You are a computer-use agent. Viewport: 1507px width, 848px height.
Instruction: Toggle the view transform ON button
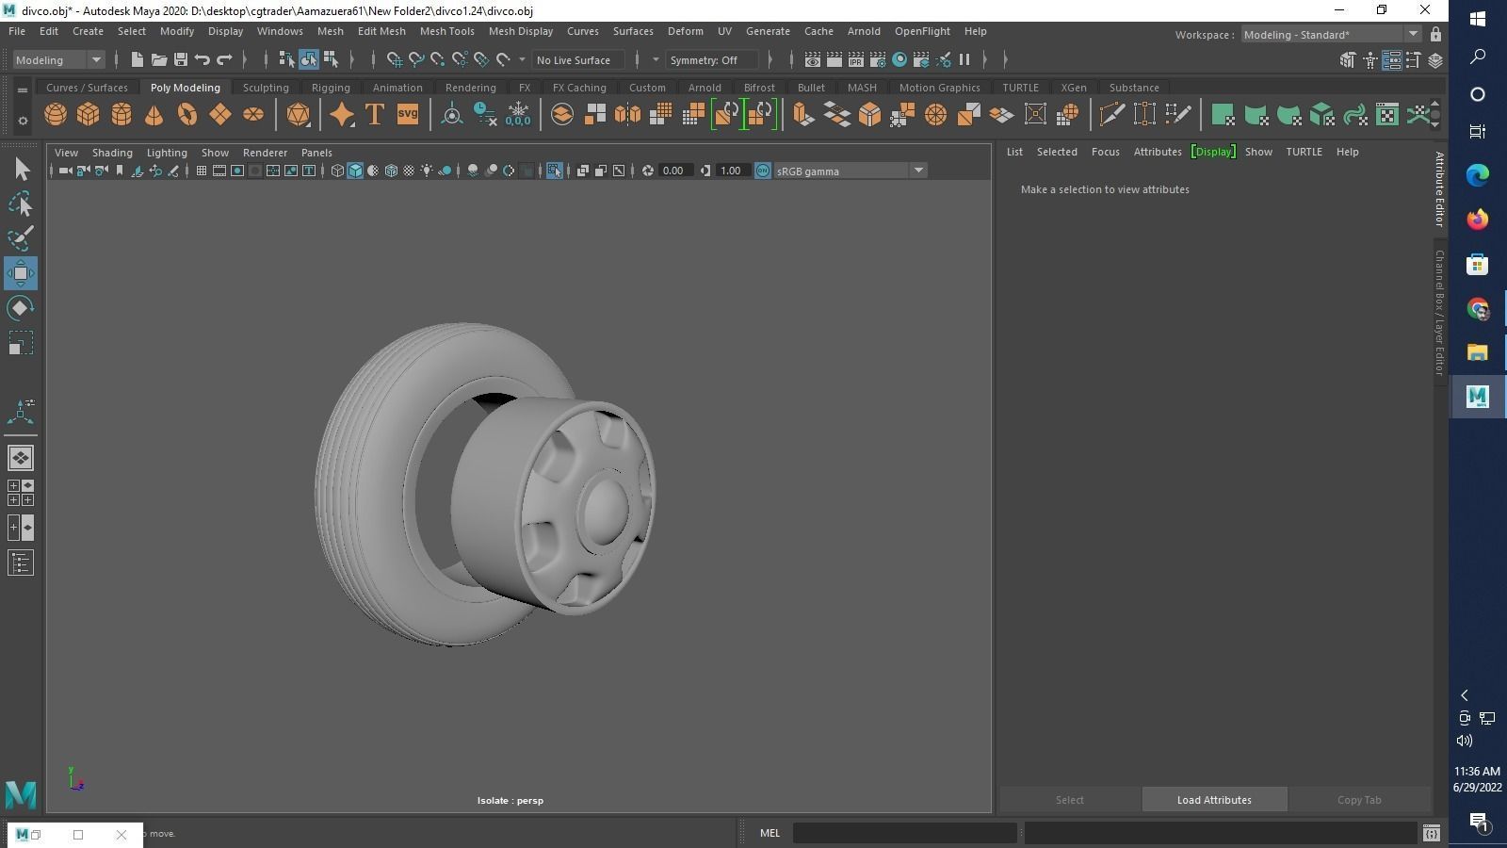point(763,171)
